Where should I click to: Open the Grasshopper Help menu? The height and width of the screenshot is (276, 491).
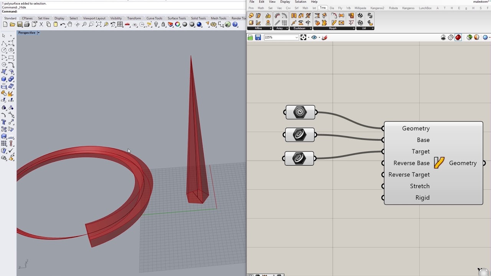coord(314,2)
